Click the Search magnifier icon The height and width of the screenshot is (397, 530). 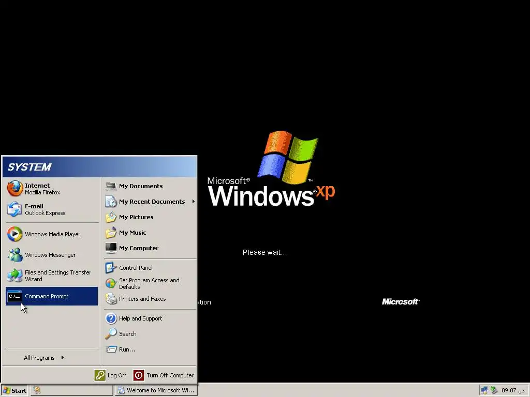[111, 334]
